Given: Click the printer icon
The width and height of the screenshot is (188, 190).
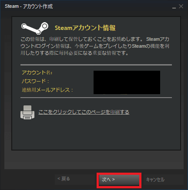Looking at the screenshot, I should [27, 112].
